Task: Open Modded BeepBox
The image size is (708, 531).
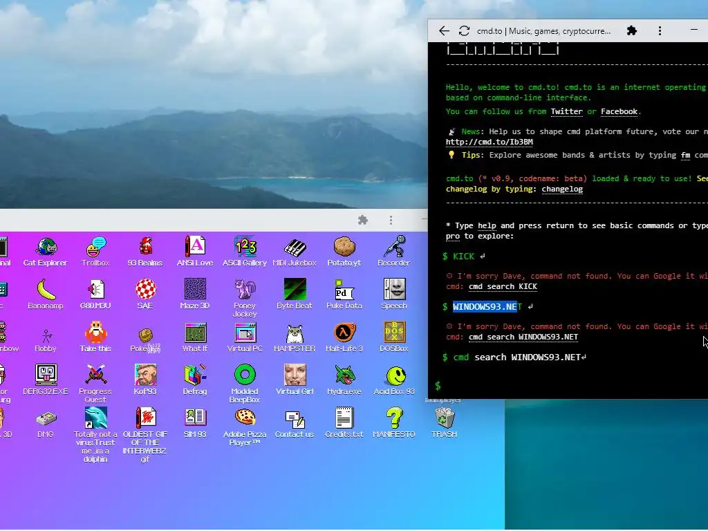Action: click(x=245, y=384)
